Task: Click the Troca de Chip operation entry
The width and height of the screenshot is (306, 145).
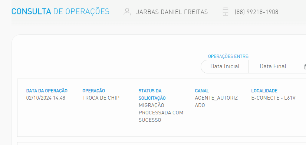Action: [x=101, y=98]
